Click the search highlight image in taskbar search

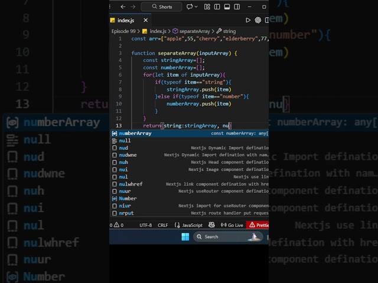tap(253, 237)
